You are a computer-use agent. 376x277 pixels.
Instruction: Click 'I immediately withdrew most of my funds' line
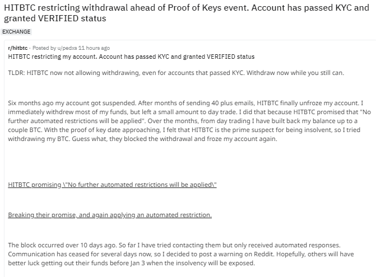point(62,111)
